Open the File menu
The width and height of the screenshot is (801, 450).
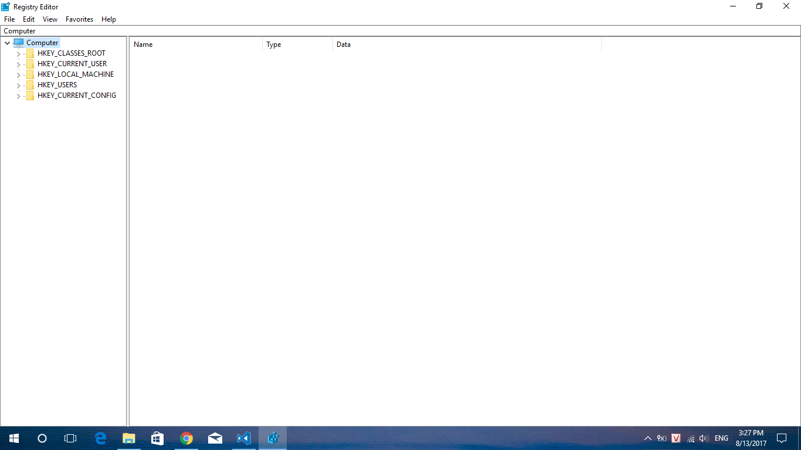click(x=9, y=19)
